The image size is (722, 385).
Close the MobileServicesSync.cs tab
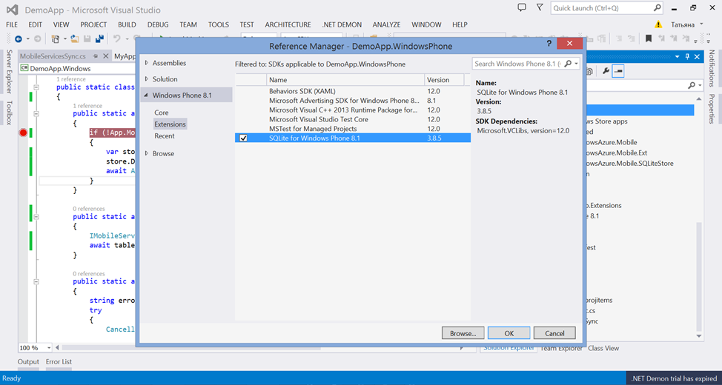pyautogui.click(x=105, y=56)
